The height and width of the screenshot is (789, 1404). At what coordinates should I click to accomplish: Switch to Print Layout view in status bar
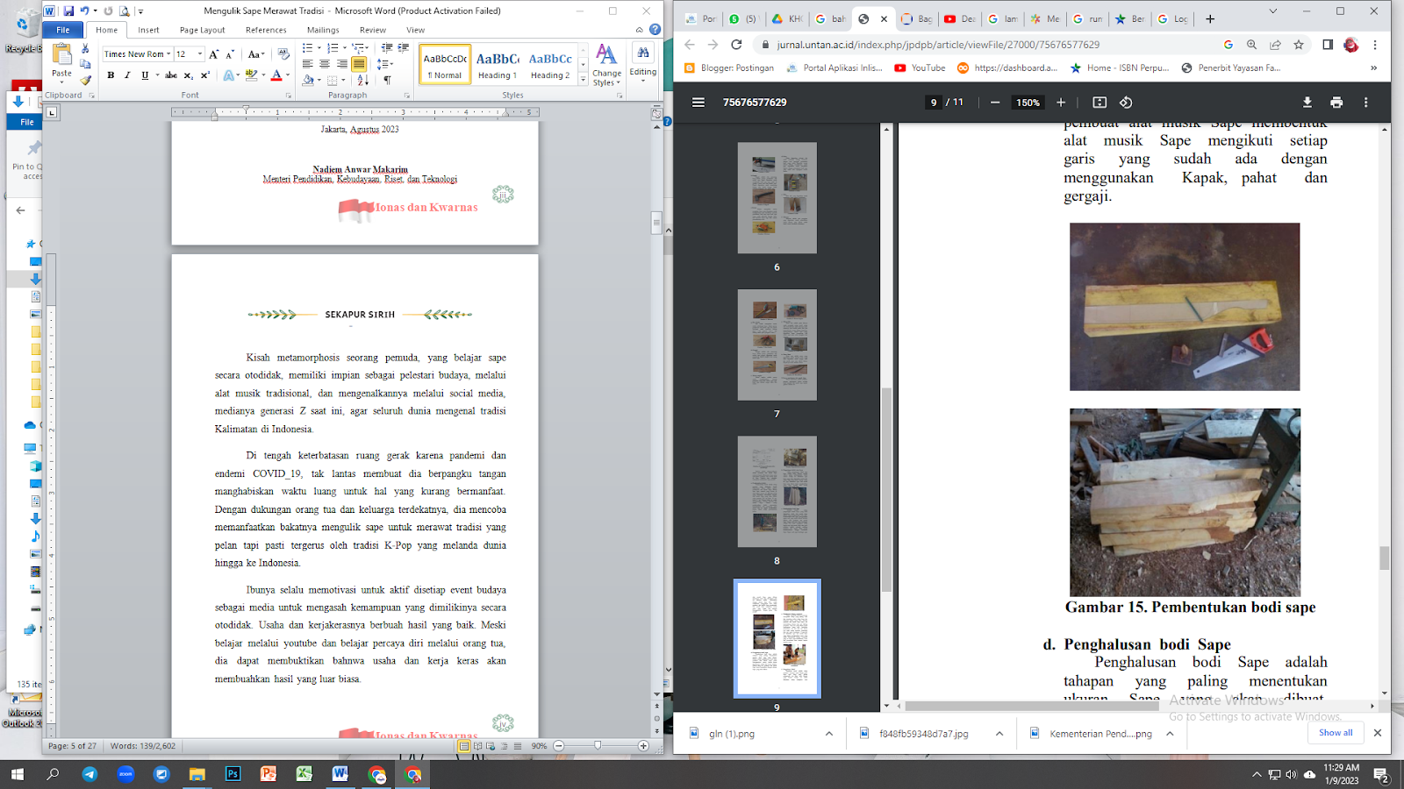coord(463,746)
